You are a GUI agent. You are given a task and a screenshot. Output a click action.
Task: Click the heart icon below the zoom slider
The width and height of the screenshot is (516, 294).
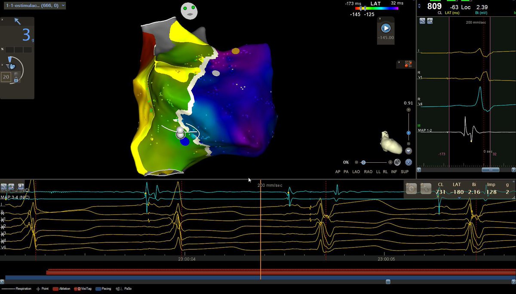pos(408,151)
